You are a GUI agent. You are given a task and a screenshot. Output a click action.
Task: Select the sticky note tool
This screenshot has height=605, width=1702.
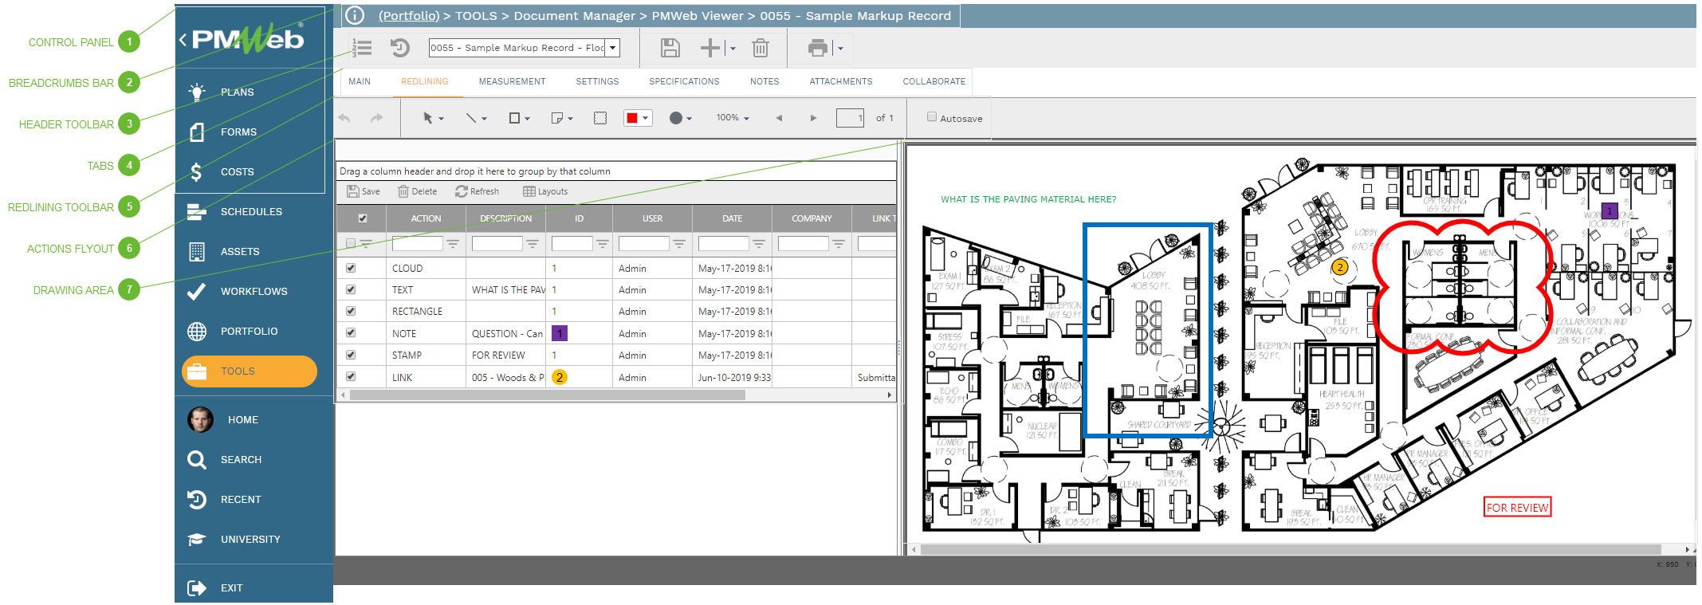(x=557, y=118)
